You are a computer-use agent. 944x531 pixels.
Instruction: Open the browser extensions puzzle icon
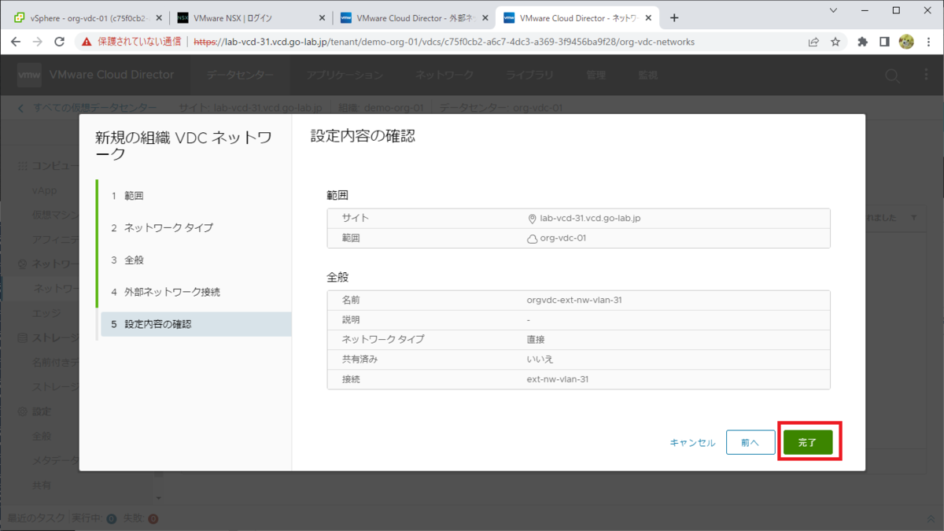click(862, 42)
